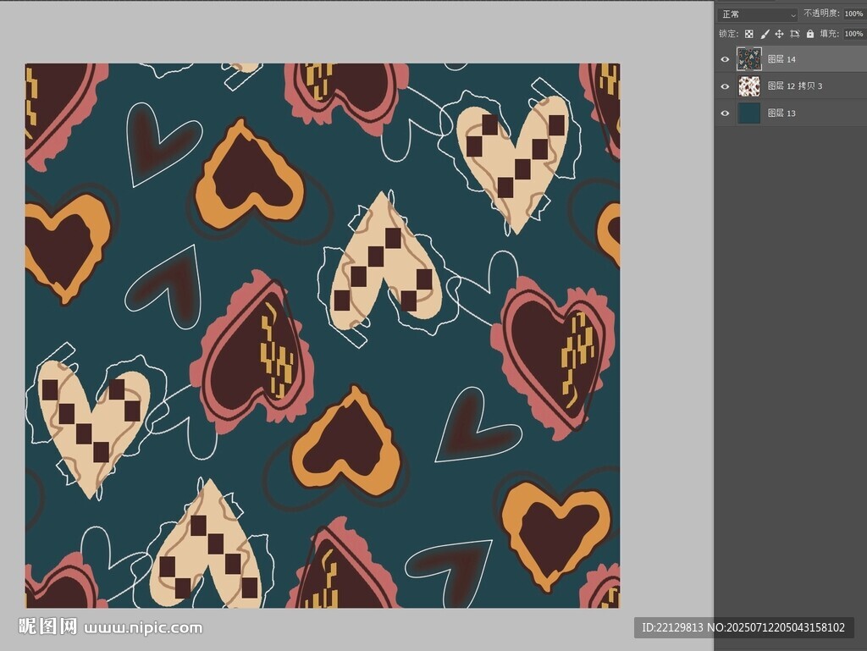Select layer name 图层 13
867x651 pixels.
(781, 113)
